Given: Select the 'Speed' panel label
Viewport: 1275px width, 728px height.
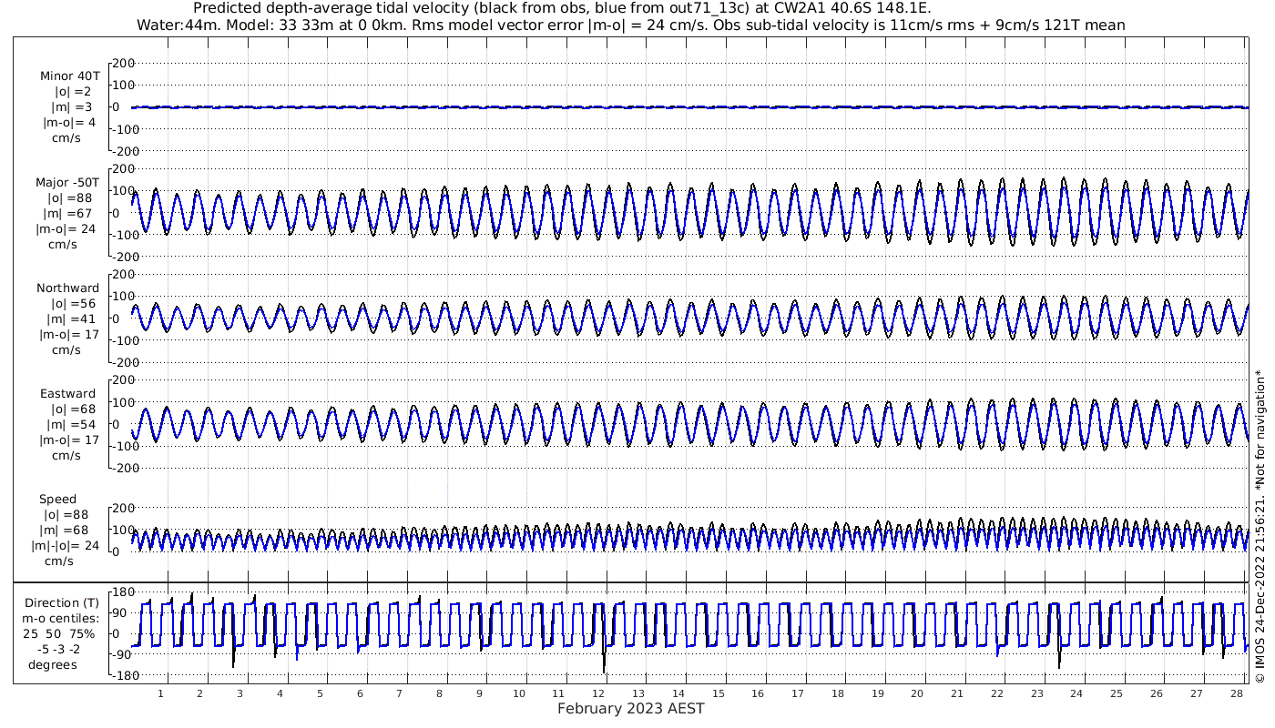Looking at the screenshot, I should [57, 500].
